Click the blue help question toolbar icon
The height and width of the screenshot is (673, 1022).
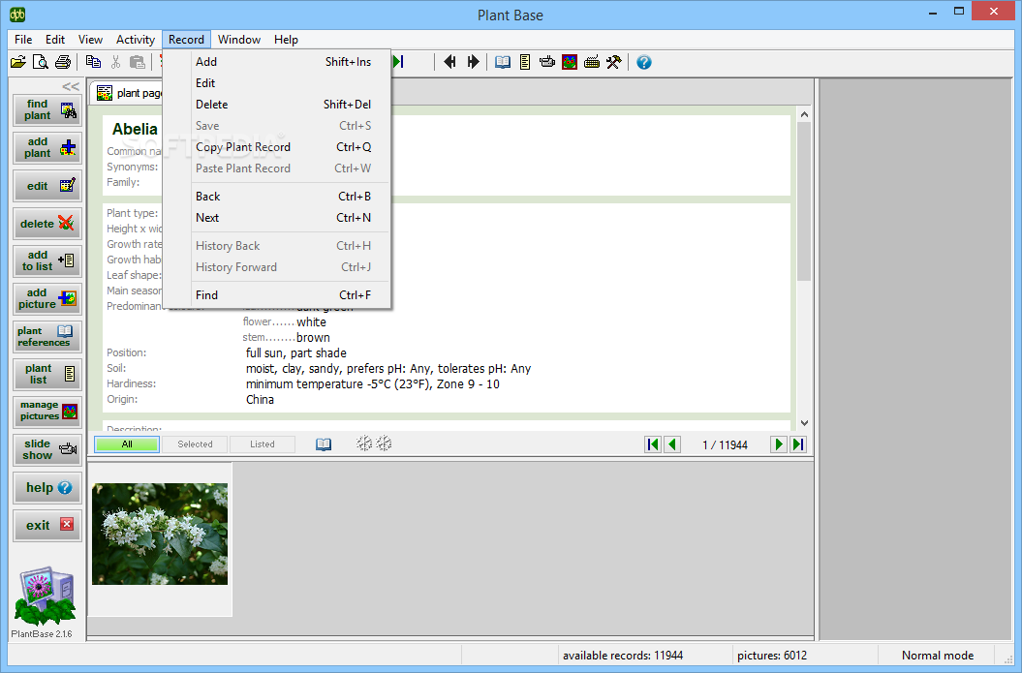coord(644,62)
